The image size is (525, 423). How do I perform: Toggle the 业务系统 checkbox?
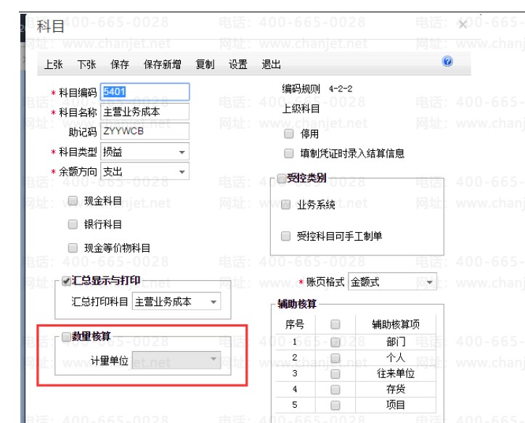coord(285,204)
